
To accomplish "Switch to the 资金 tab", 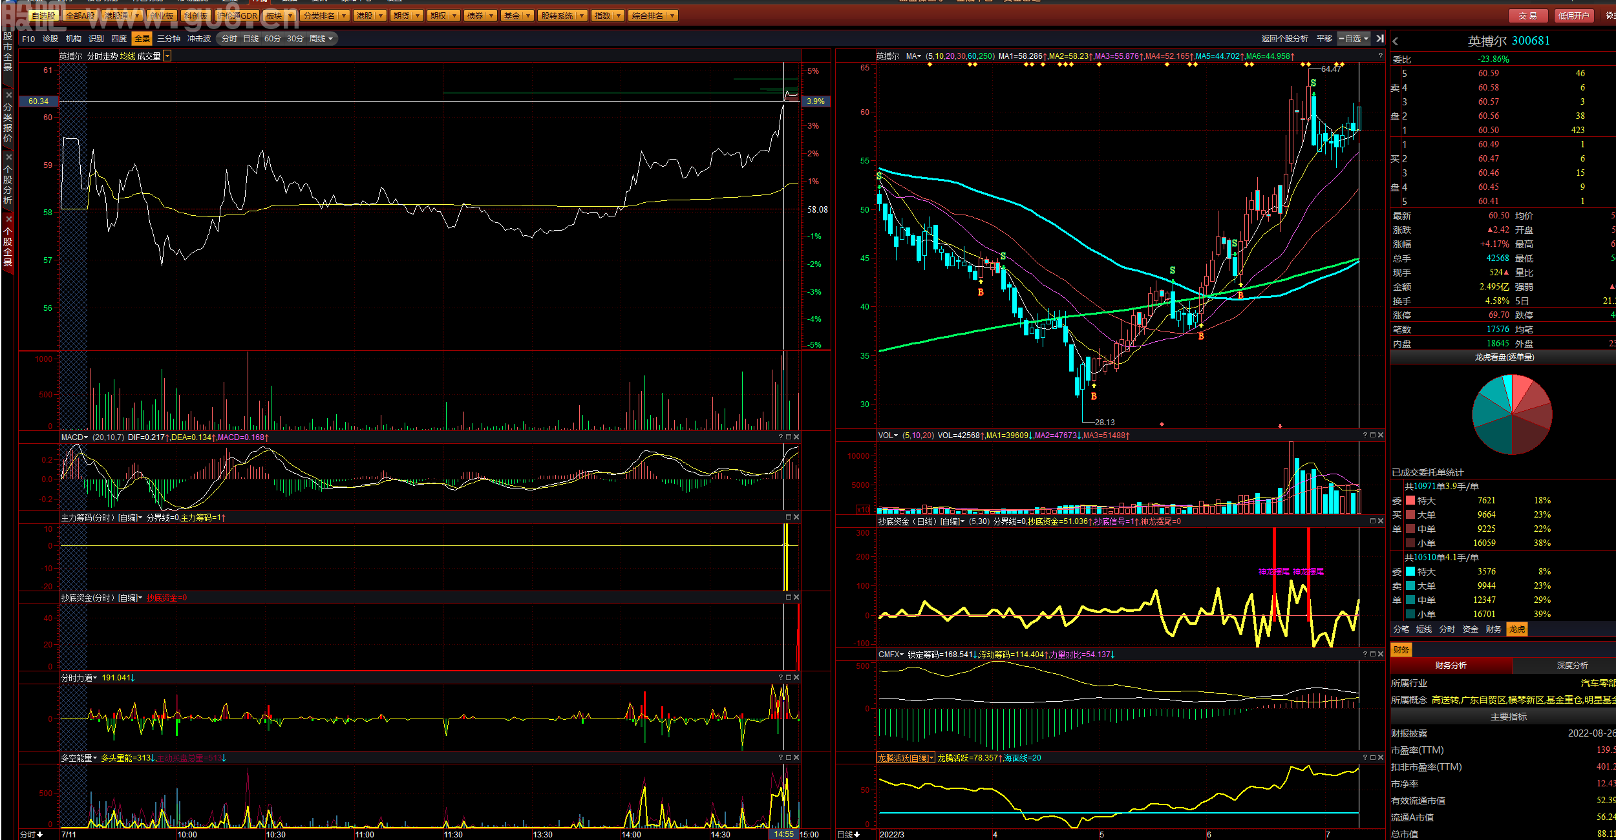I will pos(1471,629).
